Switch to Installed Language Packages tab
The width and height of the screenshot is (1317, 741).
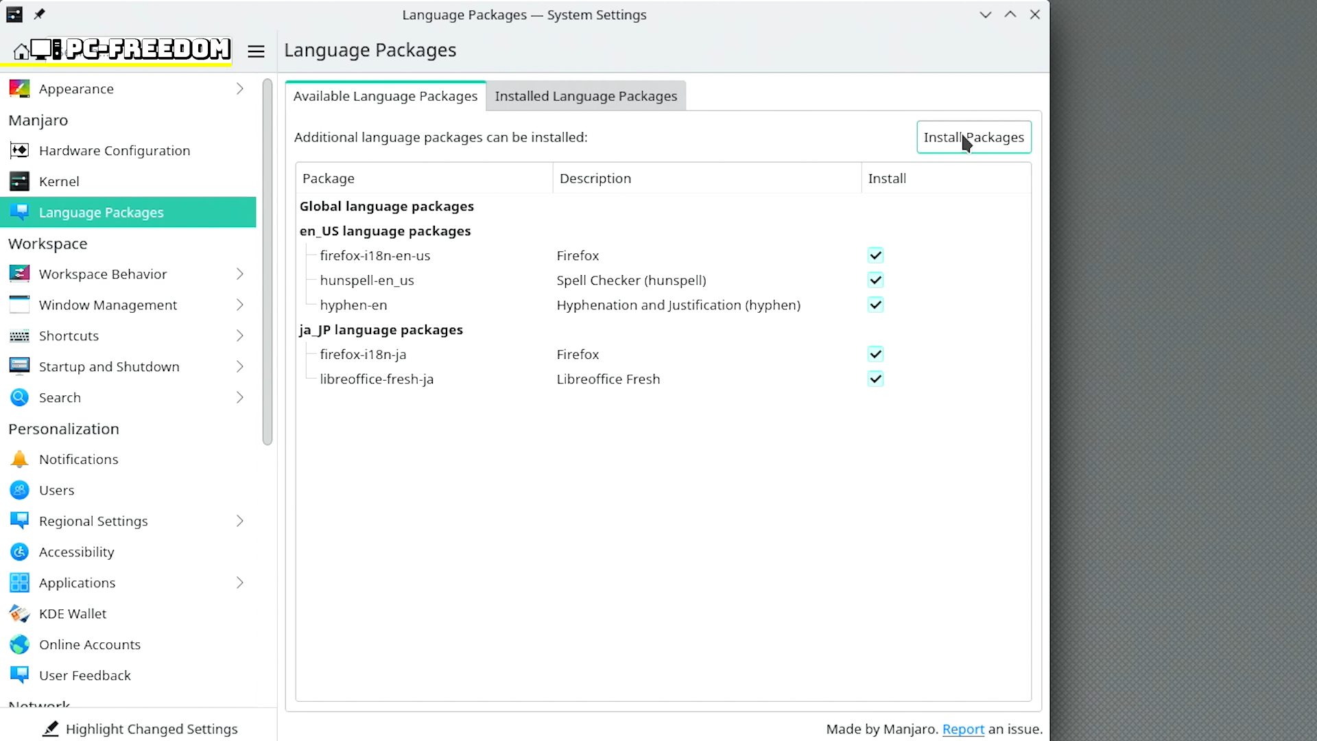[x=586, y=96]
